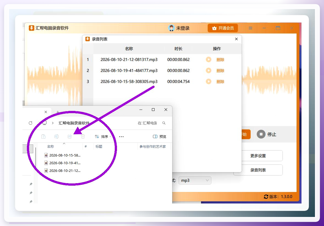The height and width of the screenshot is (226, 324).
Task: Click the duration 00:00:04.754 cell
Action: click(x=178, y=82)
